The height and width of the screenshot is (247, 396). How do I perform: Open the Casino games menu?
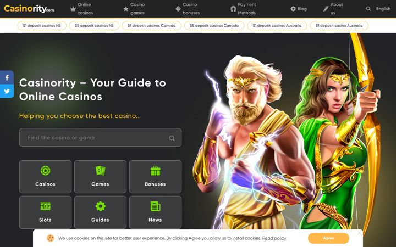(137, 9)
